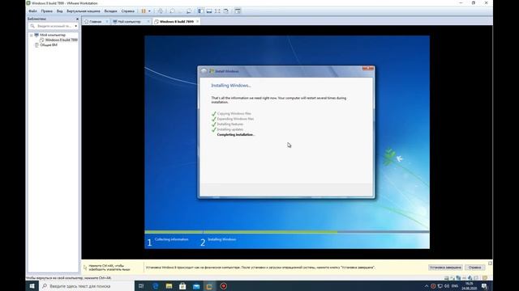Image resolution: width=519 pixels, height=291 pixels.
Task: Enter full screen mode via toolbar icon
Action: (217, 11)
